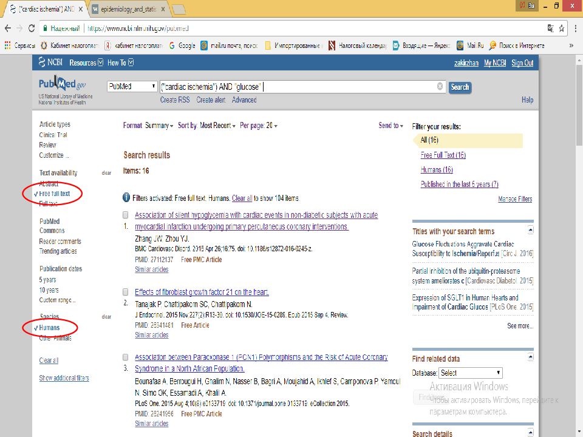Select Published in the last 5 years (7)
The image size is (583, 437).
click(460, 184)
